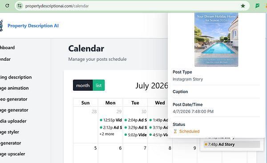
Task: Open the 2:04p Ad Story event on Tuesday
Action: 136,120
